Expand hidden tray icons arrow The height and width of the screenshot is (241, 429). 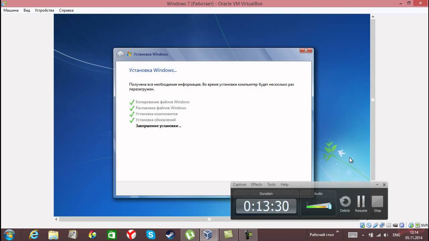[x=363, y=235]
